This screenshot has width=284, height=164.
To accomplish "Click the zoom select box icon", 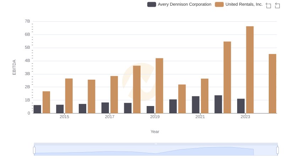I will point(268,5).
